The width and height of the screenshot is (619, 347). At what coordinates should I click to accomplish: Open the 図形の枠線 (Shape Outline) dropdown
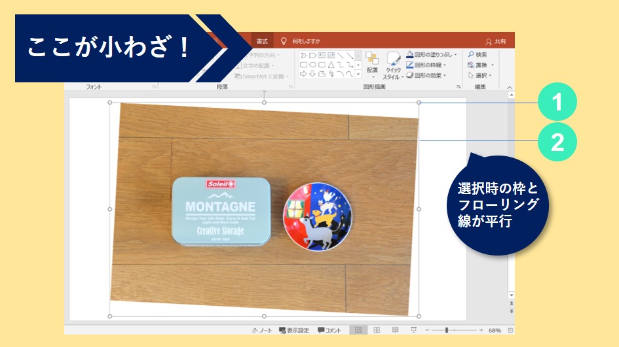pos(426,65)
